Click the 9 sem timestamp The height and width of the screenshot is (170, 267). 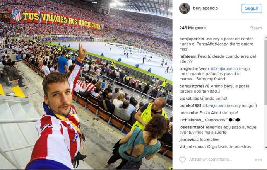(256, 28)
